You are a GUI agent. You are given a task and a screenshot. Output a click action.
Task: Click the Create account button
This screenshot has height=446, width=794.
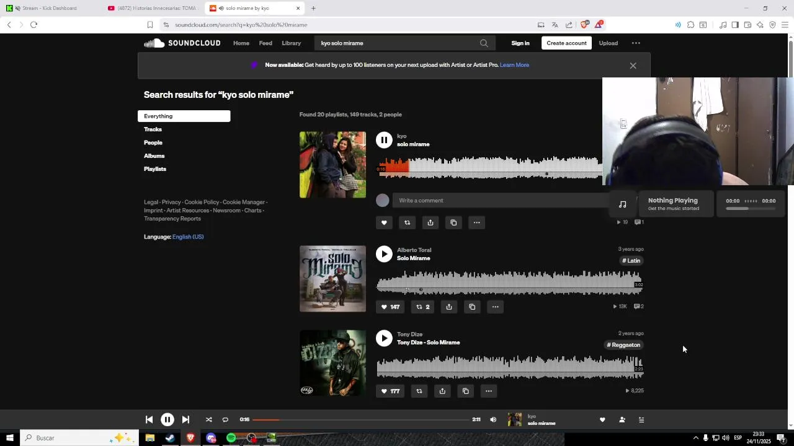566,43
